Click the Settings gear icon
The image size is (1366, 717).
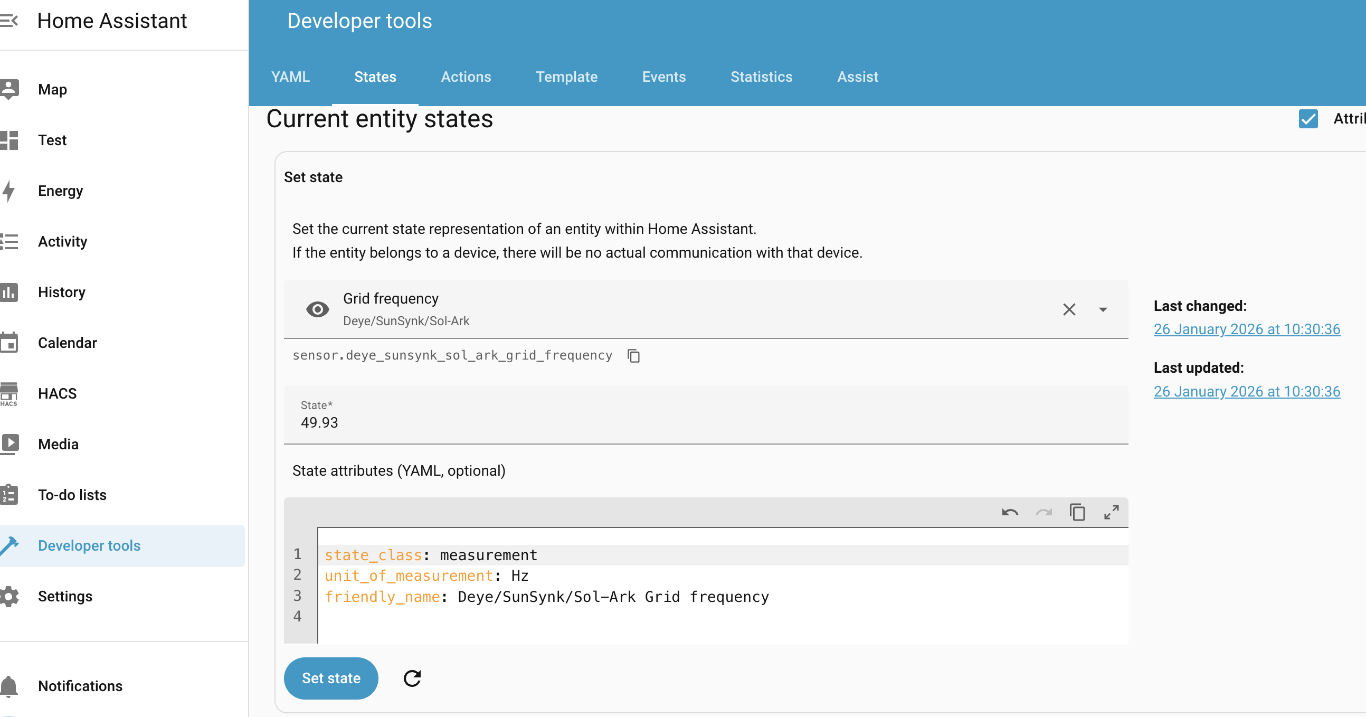(x=10, y=596)
